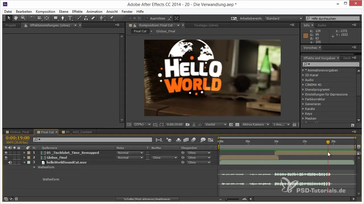The height and width of the screenshot is (204, 364).
Task: Toggle the transparency grid icon
Action: pos(237,124)
